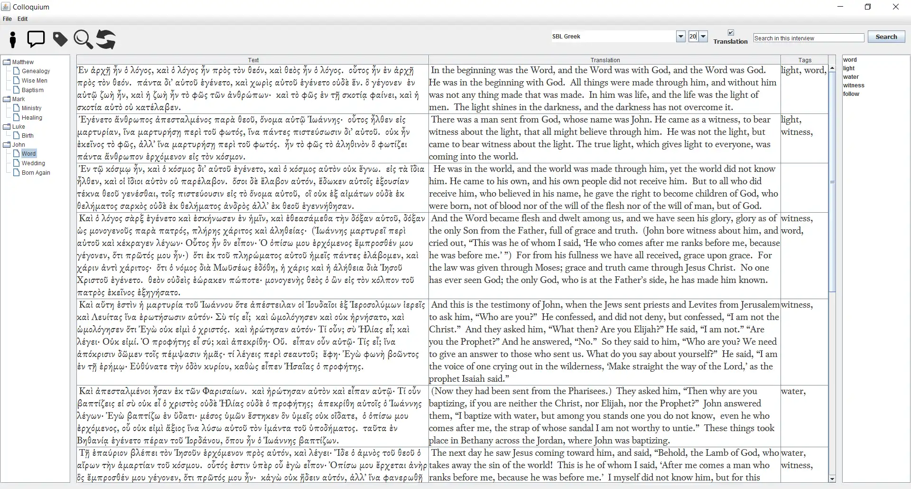Viewport: 911px width, 489px height.
Task: Click the 'witness, word,' tags cell
Action: (804, 255)
